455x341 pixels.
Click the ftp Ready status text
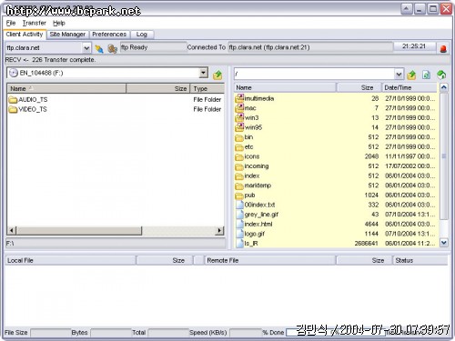pos(153,47)
